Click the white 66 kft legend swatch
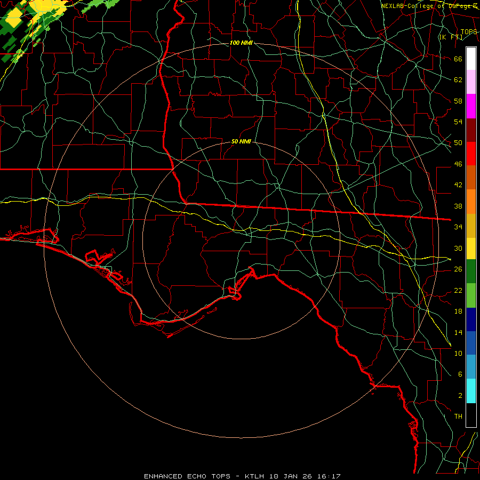Screen dimensions: 480x480 coord(471,59)
